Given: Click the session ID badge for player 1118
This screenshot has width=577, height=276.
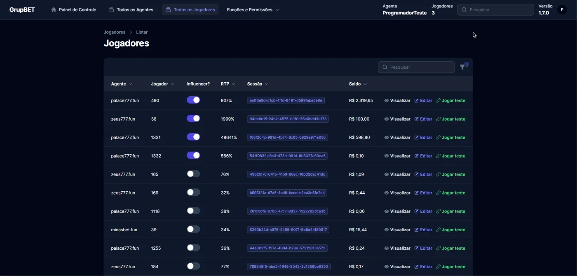Looking at the screenshot, I should (287, 211).
